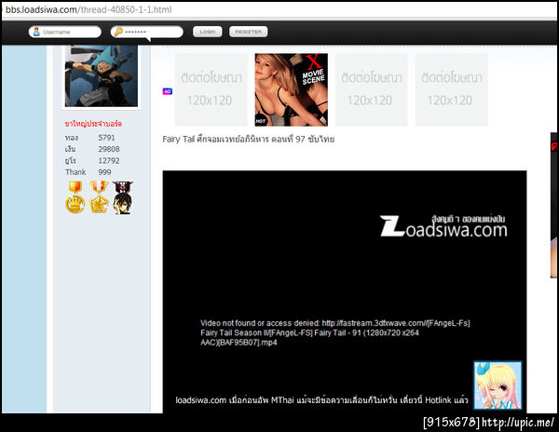Click the blonde anime girl icon in the player
Image resolution: width=559 pixels, height=432 pixels.
point(498,385)
